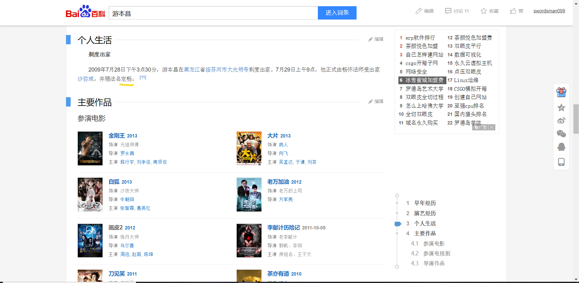Jump to 4.2 参演电视剧 in the outline

(x=436, y=254)
